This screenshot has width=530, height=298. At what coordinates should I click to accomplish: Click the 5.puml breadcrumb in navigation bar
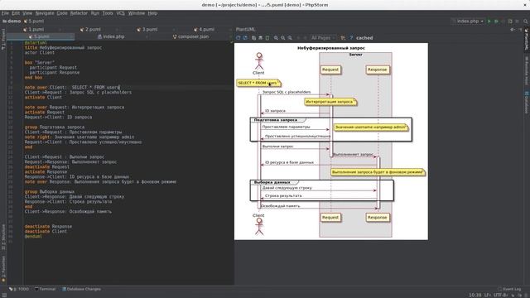click(x=34, y=21)
